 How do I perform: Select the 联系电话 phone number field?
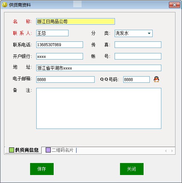point(59,45)
